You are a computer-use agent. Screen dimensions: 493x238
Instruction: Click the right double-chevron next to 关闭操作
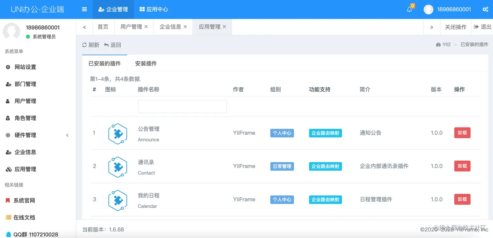coord(432,27)
